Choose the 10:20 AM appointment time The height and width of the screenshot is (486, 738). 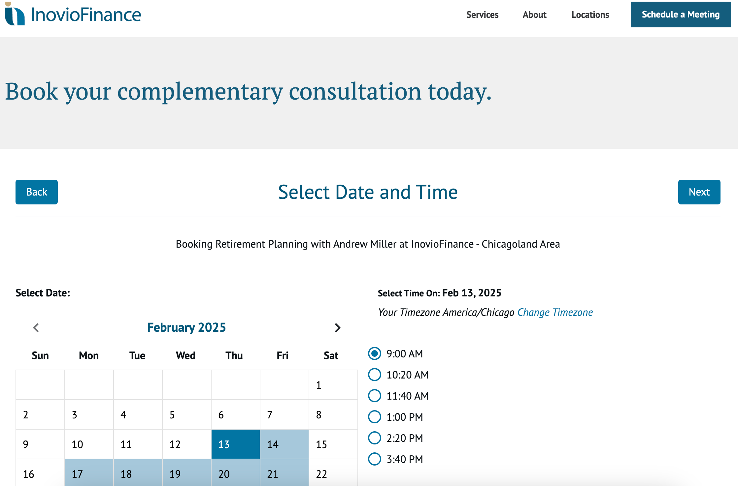click(x=374, y=375)
